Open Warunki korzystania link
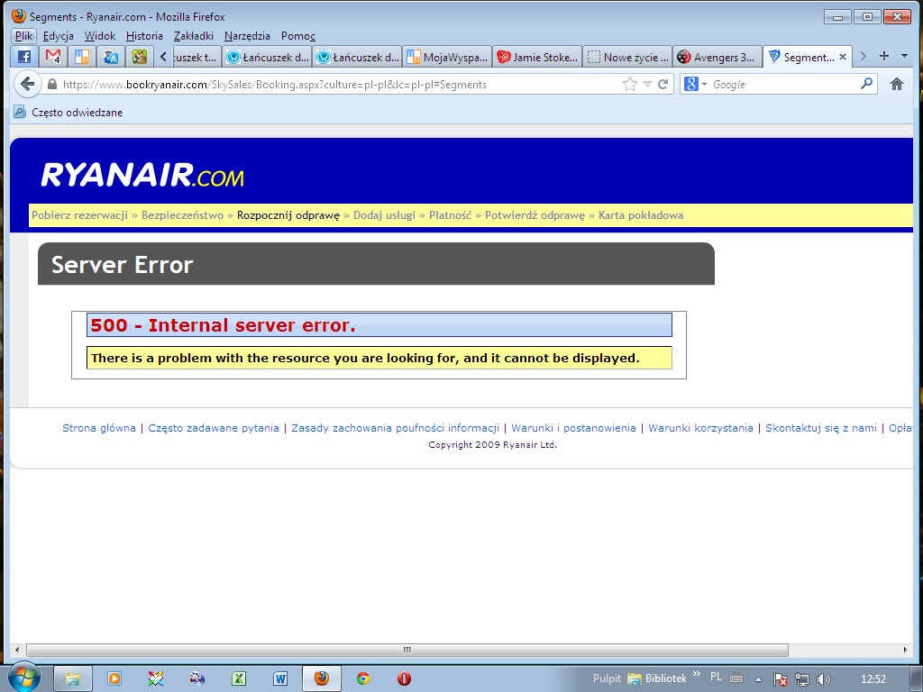This screenshot has height=692, width=923. (700, 428)
